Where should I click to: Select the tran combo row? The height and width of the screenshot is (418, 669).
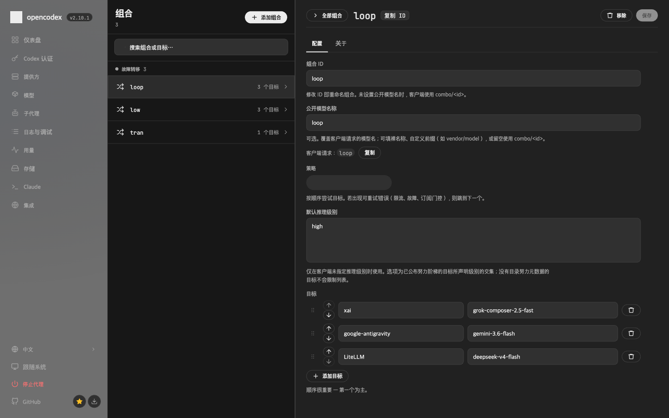tap(201, 132)
